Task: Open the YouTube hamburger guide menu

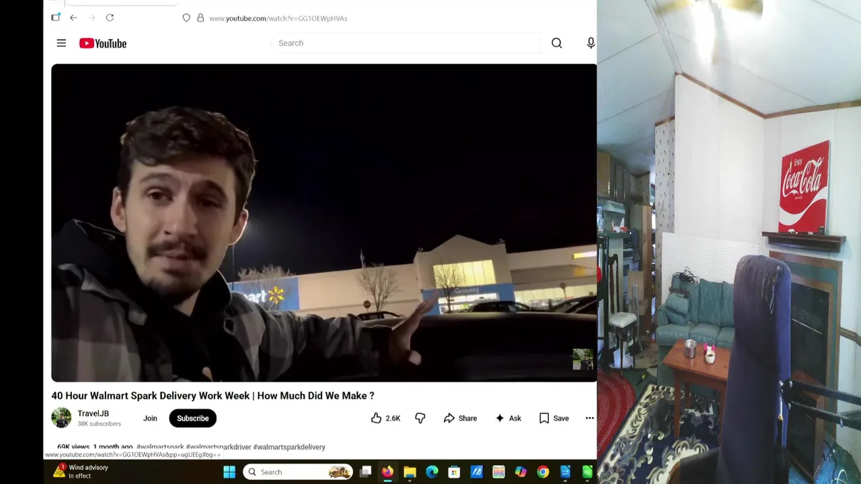Action: (61, 43)
